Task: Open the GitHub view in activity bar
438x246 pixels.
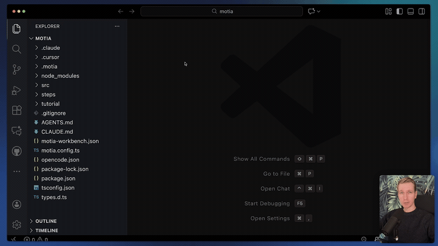Action: 16,151
